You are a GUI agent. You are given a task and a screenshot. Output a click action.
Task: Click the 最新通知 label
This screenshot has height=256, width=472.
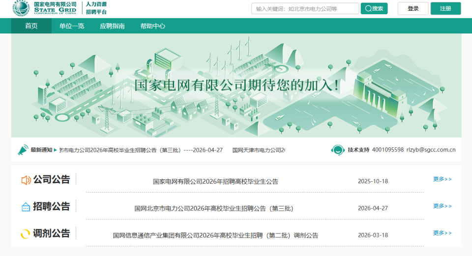(41, 150)
